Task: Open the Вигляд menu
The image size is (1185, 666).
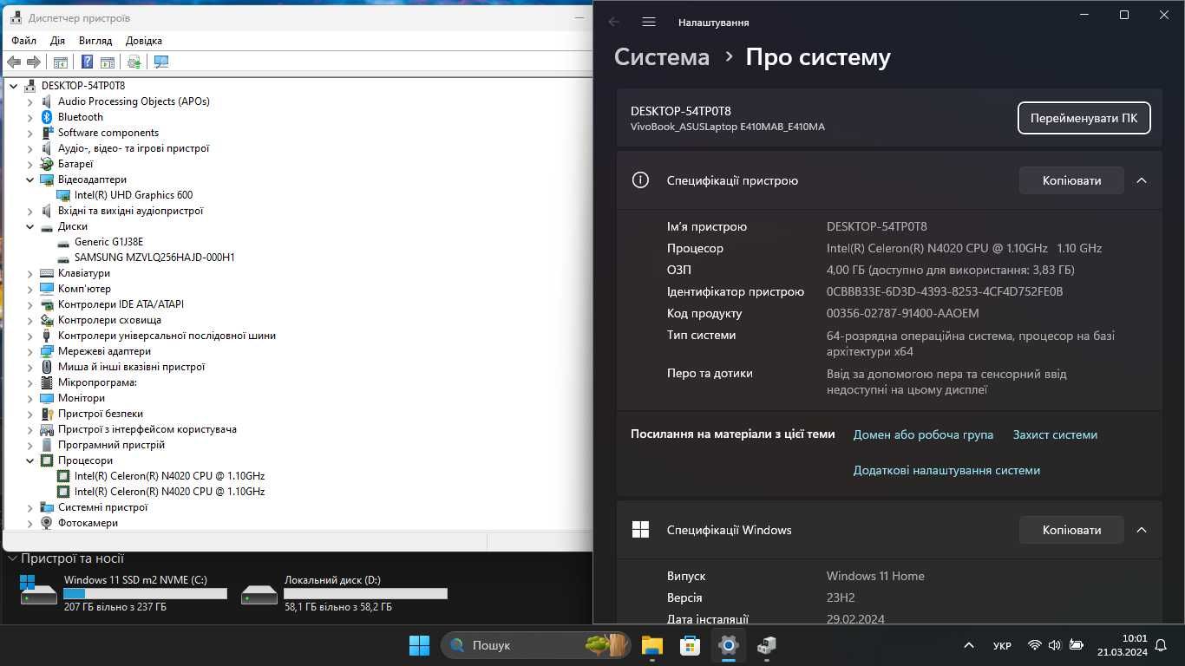Action: 95,41
